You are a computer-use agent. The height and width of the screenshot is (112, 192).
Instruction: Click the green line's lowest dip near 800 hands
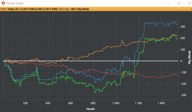pos(95,92)
